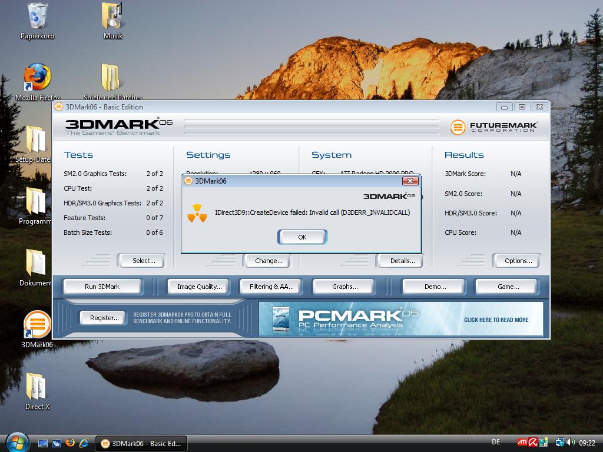Open the Image Quality... tool
The image size is (603, 452).
point(198,287)
